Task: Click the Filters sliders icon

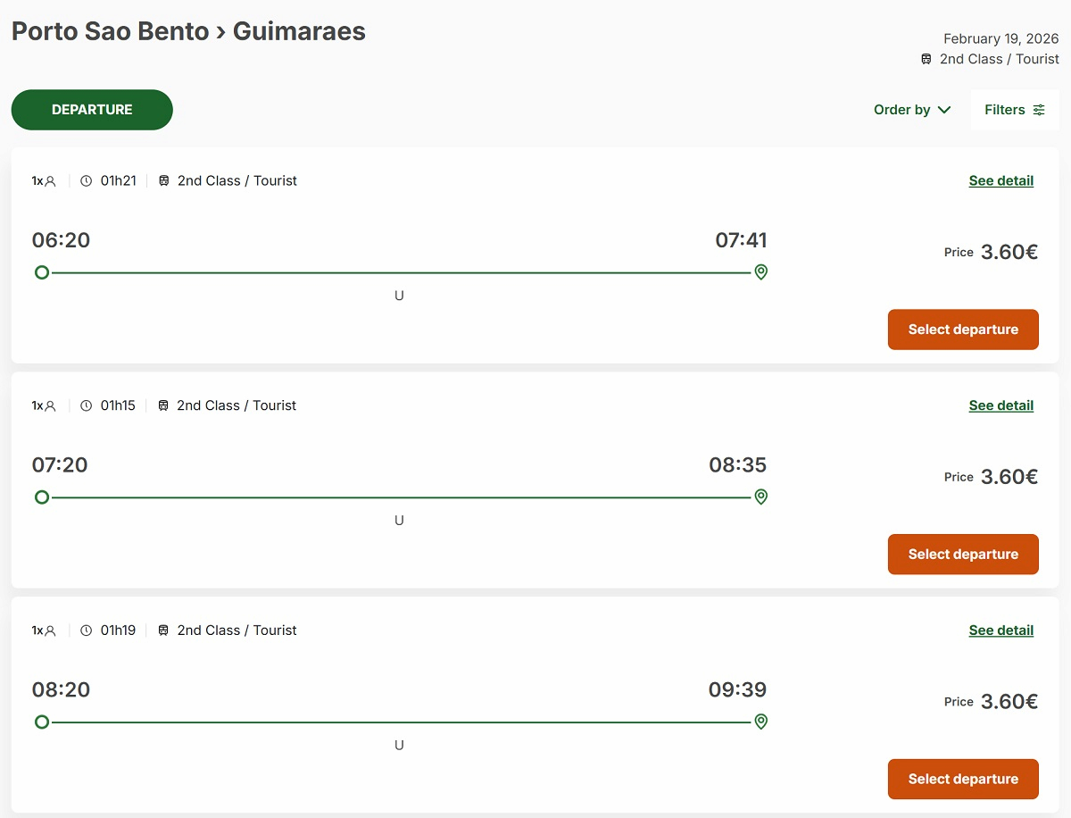Action: tap(1039, 110)
